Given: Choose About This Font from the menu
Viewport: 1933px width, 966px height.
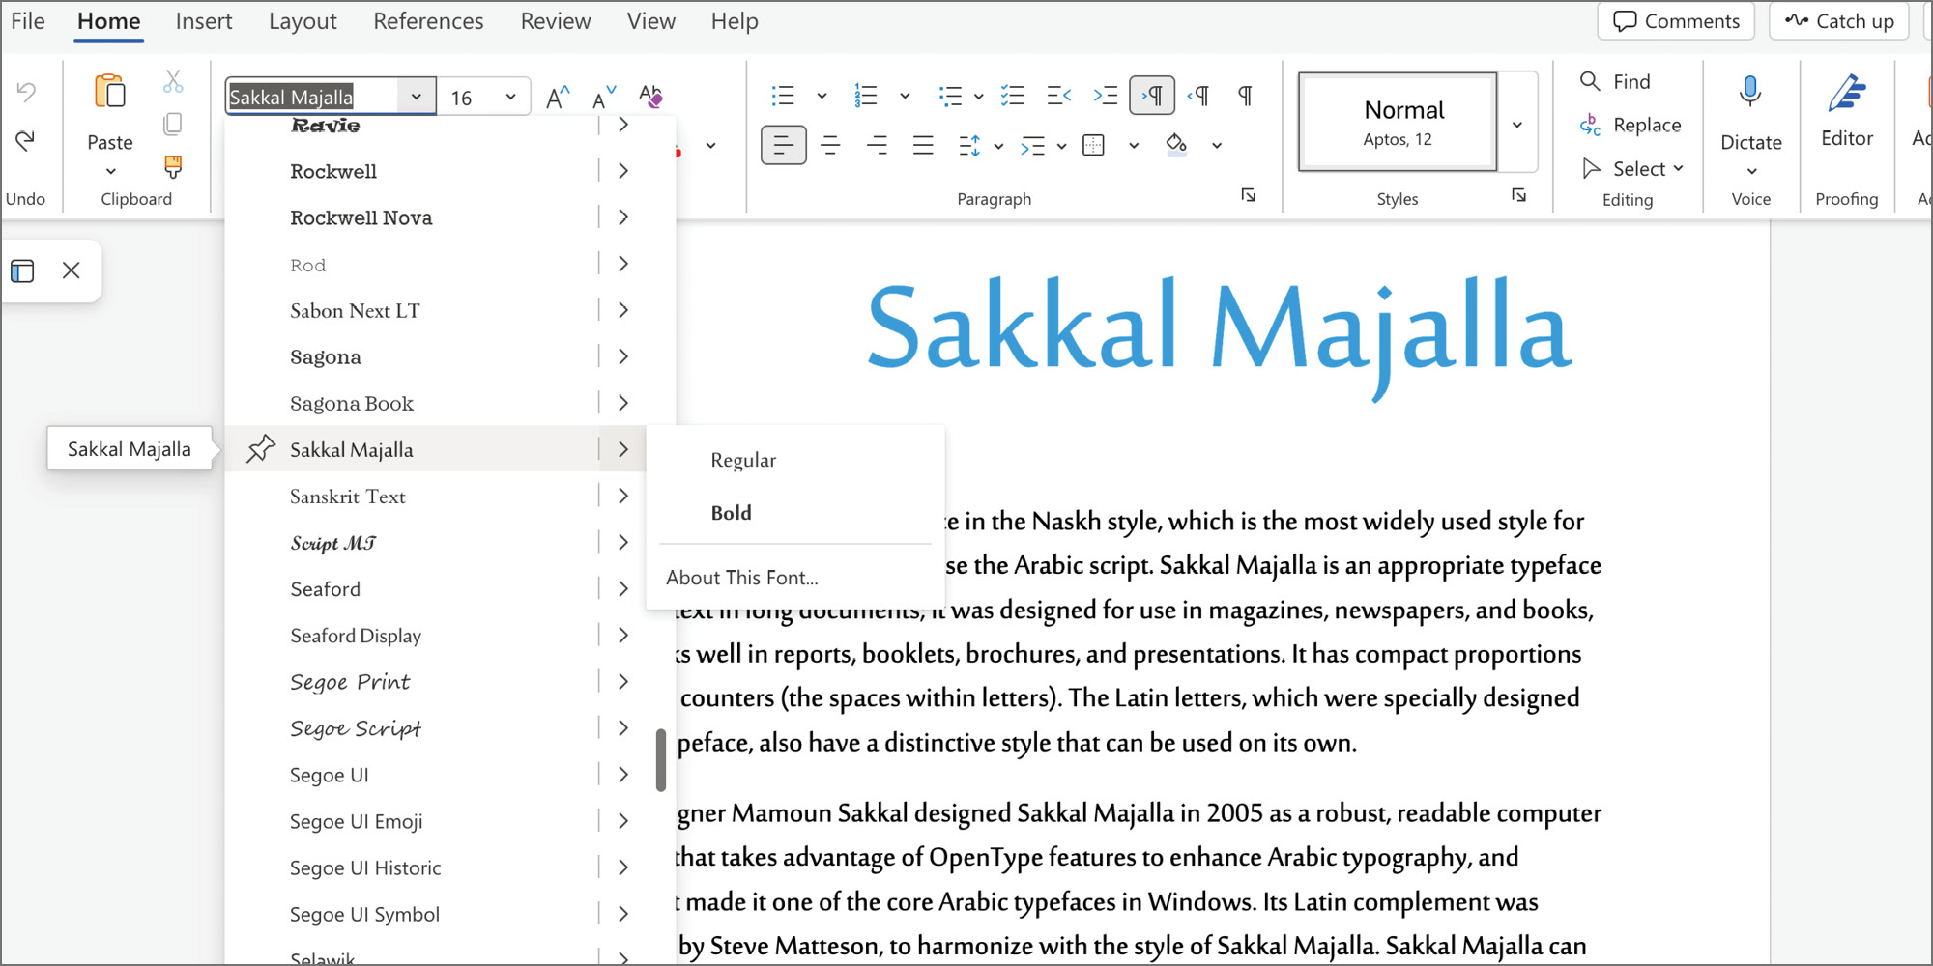Looking at the screenshot, I should point(741,577).
